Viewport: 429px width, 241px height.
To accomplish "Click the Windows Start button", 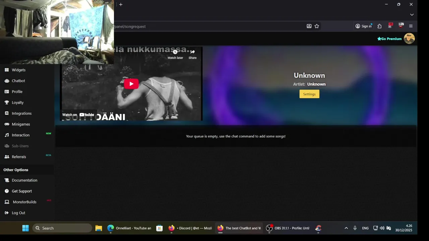I will click(25, 228).
